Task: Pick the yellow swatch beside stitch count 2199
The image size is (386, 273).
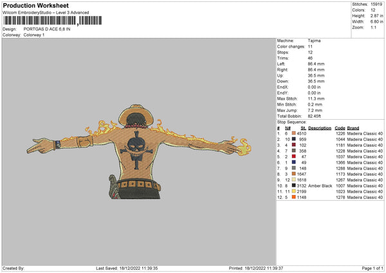Action: pos(294,191)
